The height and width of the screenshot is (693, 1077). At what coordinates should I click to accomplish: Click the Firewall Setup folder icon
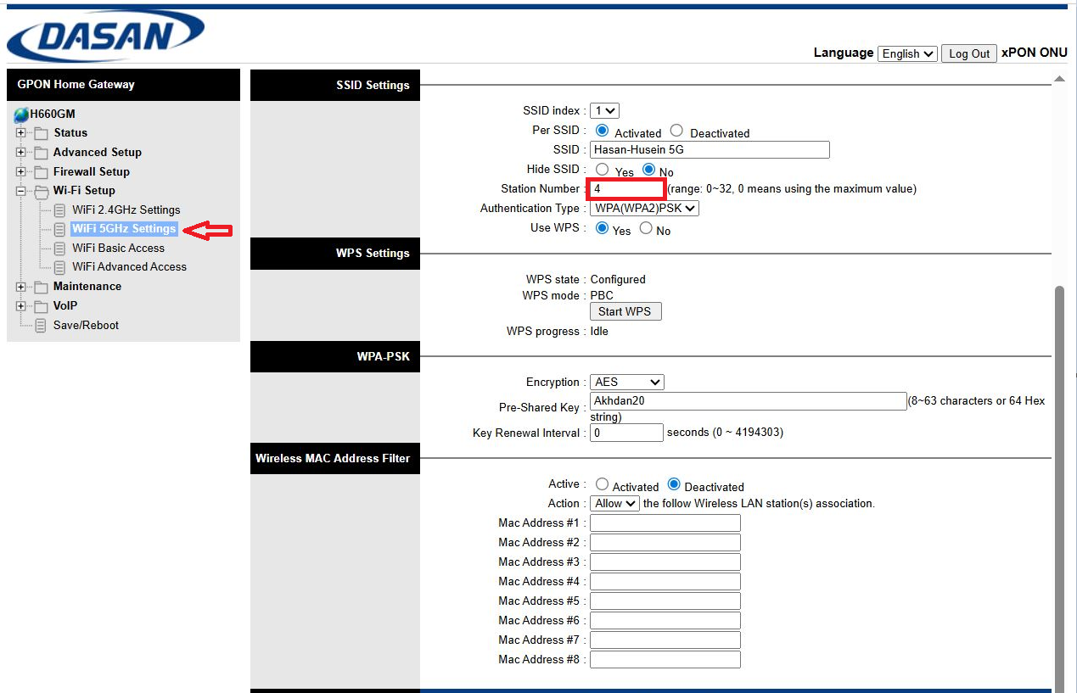[x=41, y=172]
